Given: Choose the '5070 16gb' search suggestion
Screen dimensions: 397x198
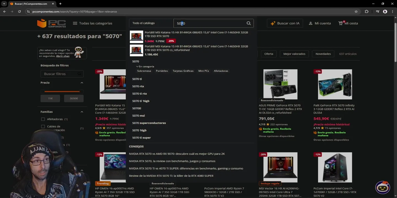Looking at the screenshot, I should pyautogui.click(x=139, y=130).
